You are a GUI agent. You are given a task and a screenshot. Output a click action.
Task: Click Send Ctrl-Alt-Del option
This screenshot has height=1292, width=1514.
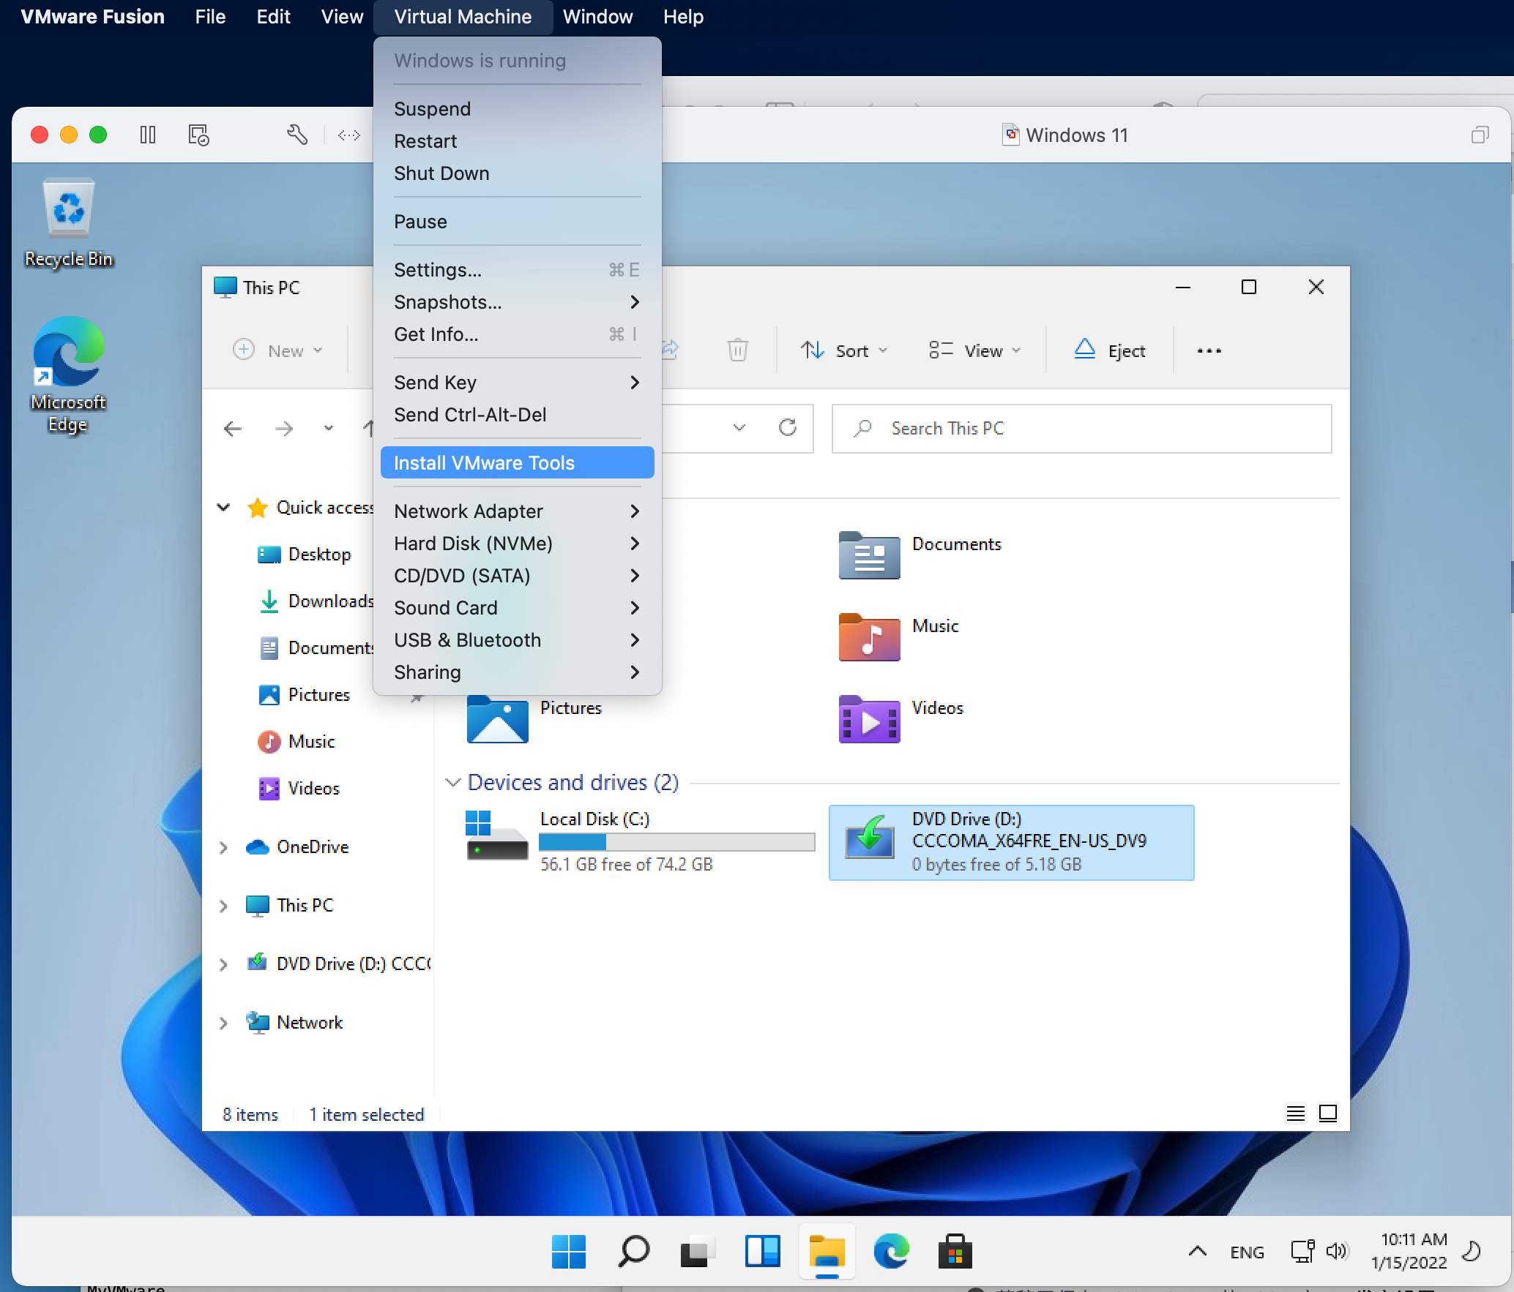(x=471, y=414)
